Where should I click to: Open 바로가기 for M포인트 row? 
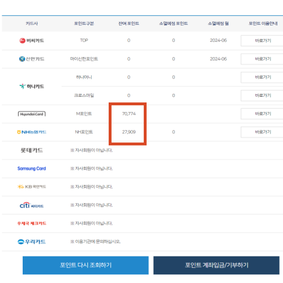[x=262, y=114]
